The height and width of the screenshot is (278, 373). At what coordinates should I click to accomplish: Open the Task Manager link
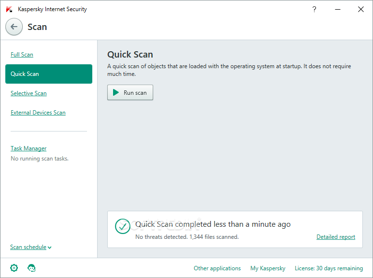(x=29, y=148)
